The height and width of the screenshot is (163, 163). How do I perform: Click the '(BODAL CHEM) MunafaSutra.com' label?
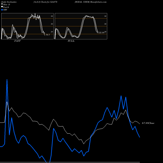(x=91, y=2)
